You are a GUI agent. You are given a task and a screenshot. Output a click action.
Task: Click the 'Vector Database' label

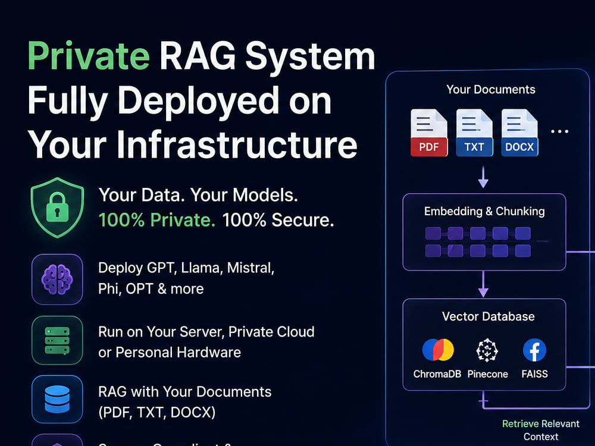[x=488, y=316]
